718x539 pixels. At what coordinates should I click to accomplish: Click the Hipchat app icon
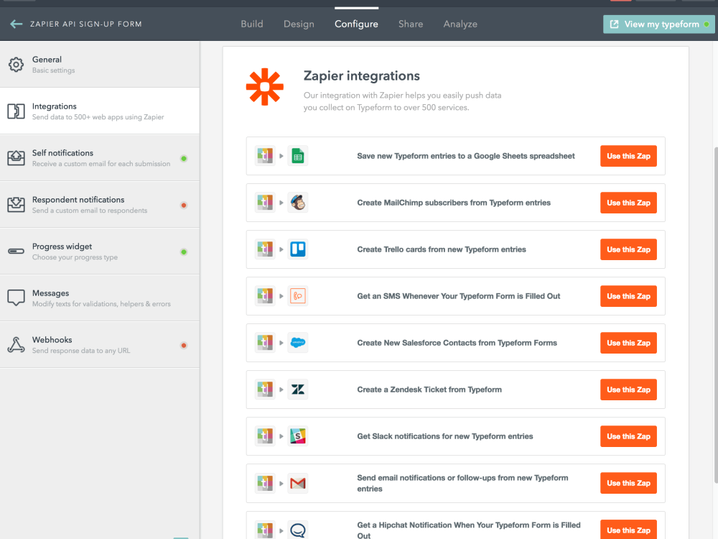pyautogui.click(x=298, y=530)
